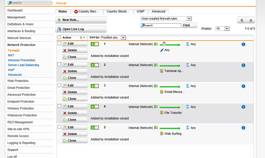
Task: Select checkbox for rule 1
Action: coord(59,43)
